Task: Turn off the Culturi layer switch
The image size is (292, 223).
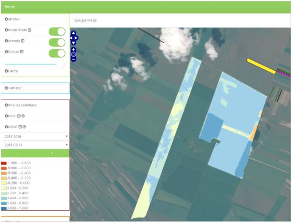Action: 57,53
